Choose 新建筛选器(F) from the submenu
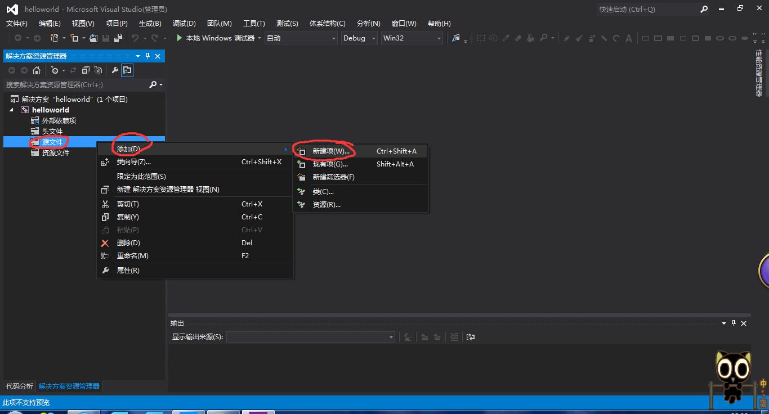Image resolution: width=769 pixels, height=414 pixels. [x=360, y=177]
